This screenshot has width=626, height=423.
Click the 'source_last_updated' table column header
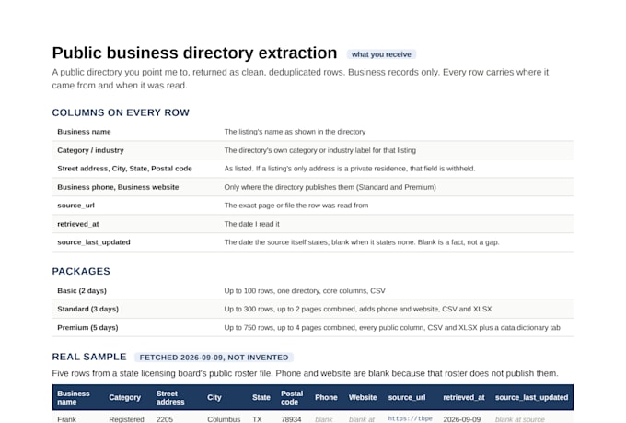click(531, 398)
